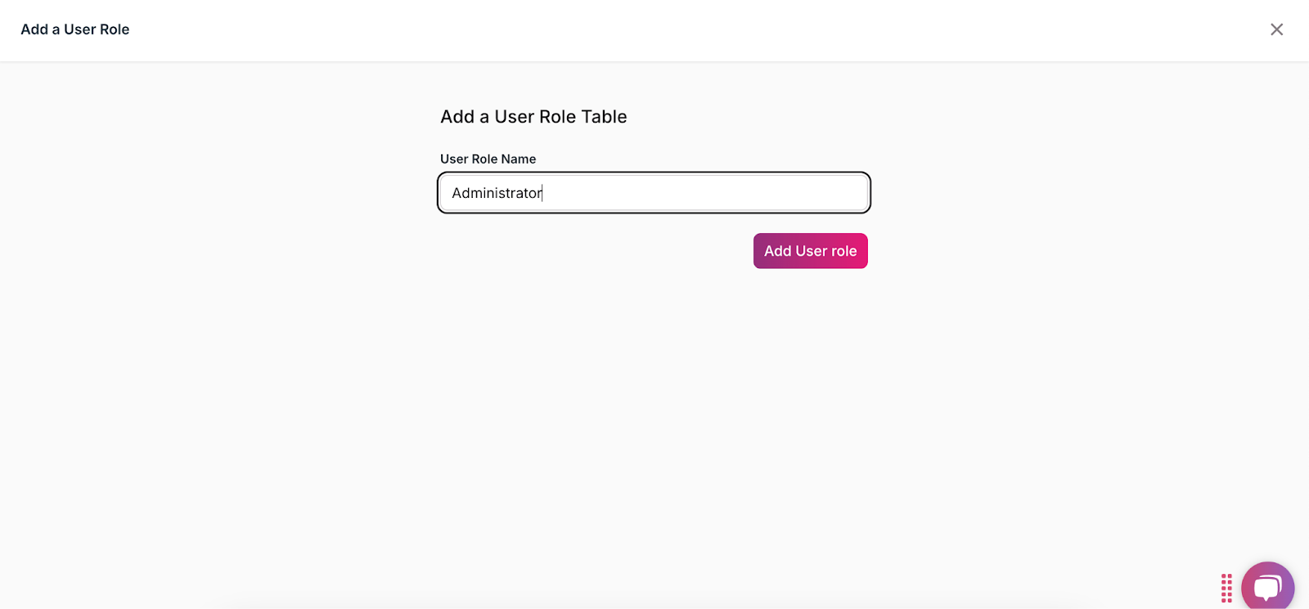The image size is (1309, 609).
Task: Tap the speech bubble help launcher
Action: point(1267,587)
